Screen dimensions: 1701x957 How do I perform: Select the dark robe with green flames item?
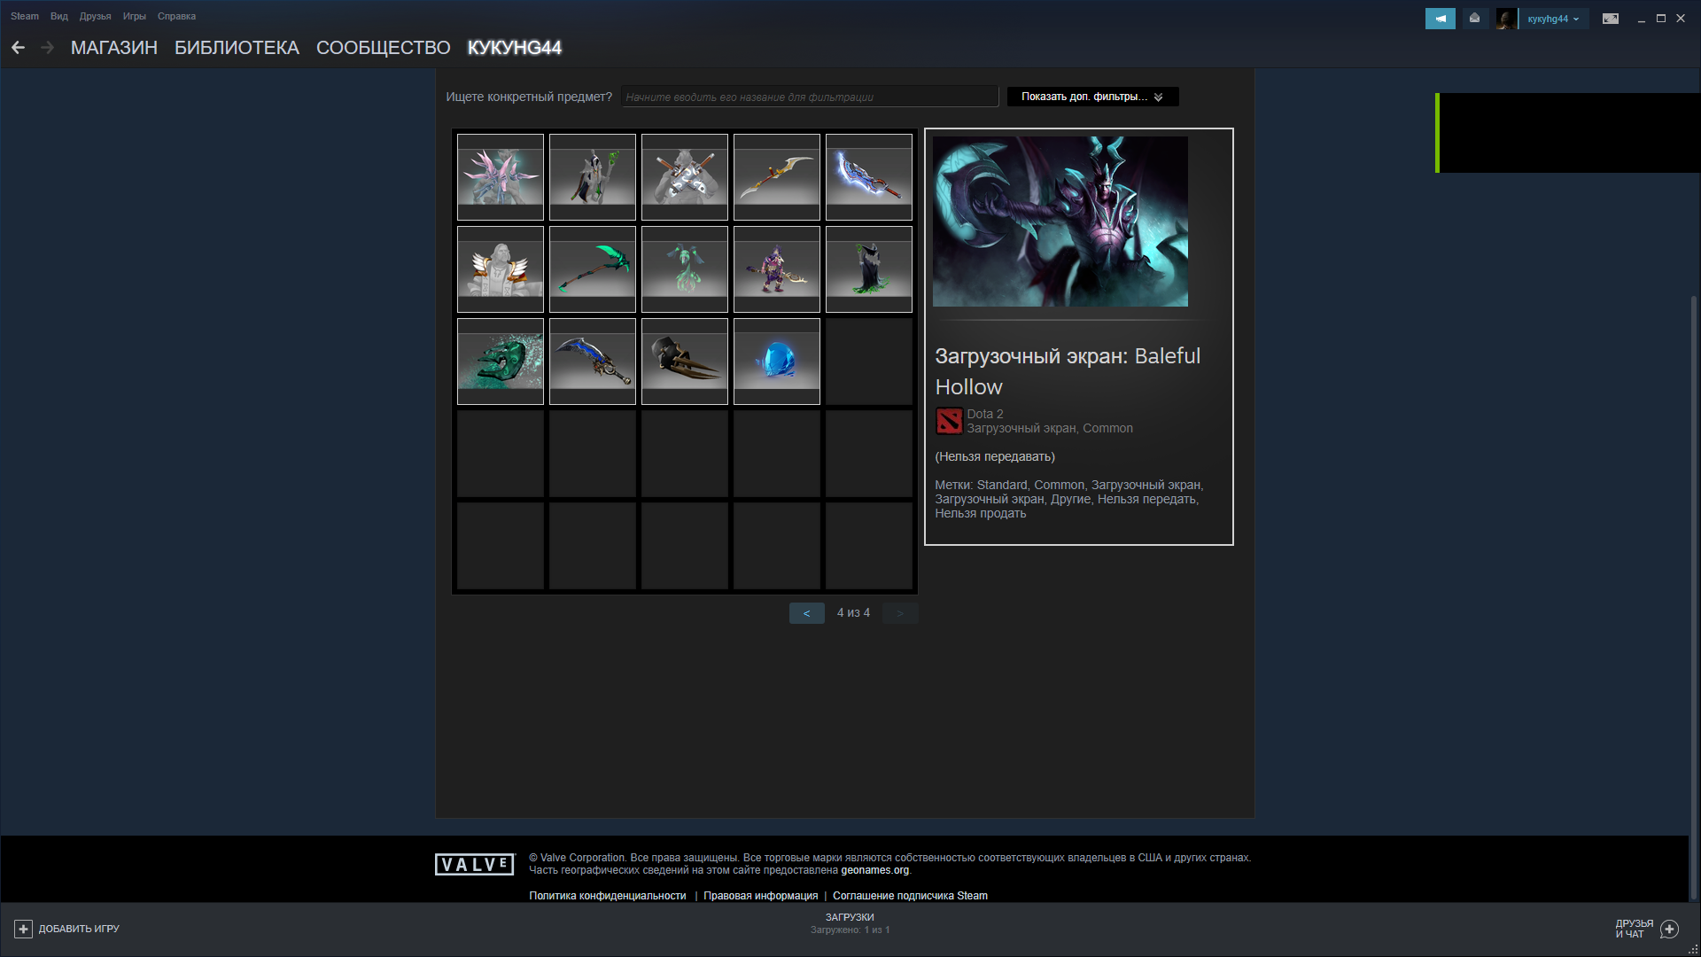coord(869,269)
